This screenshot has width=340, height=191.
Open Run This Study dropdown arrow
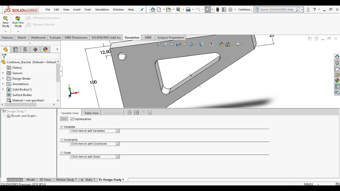18,32
